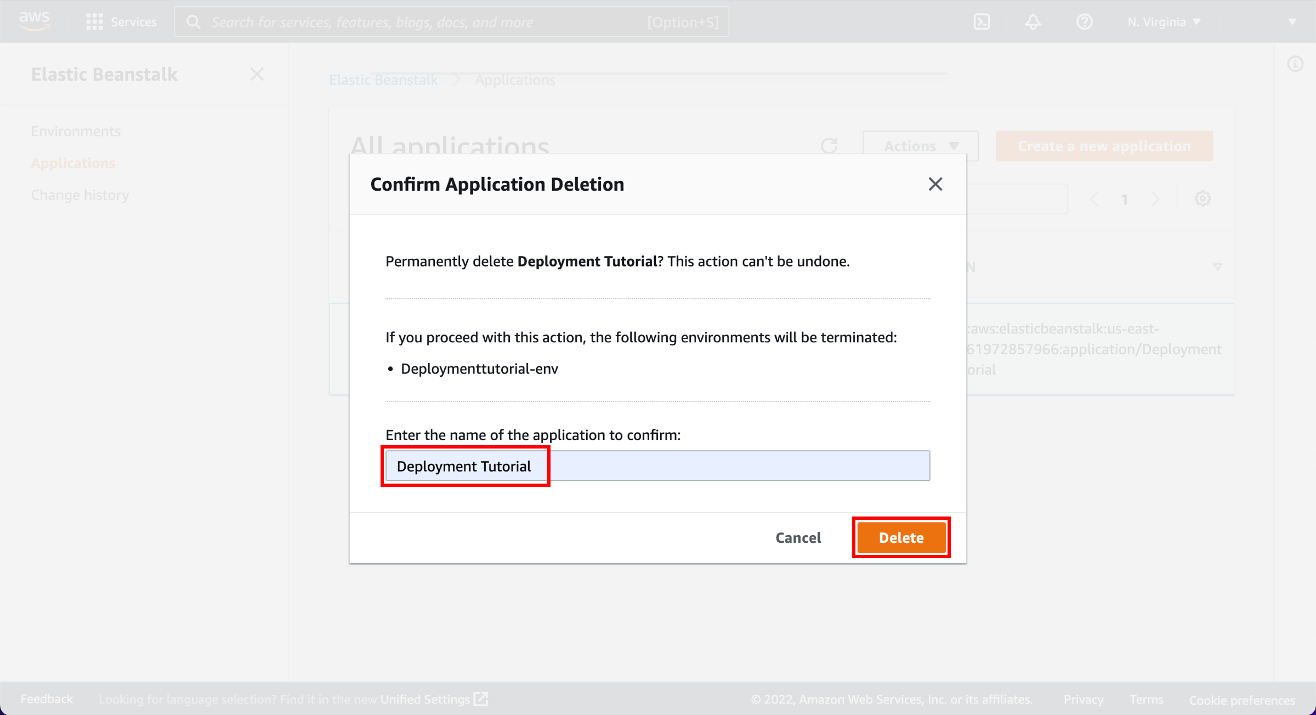Screen dimensions: 1316x715
Task: Click the Elastic Beanstalk sidebar title
Action: coord(104,74)
